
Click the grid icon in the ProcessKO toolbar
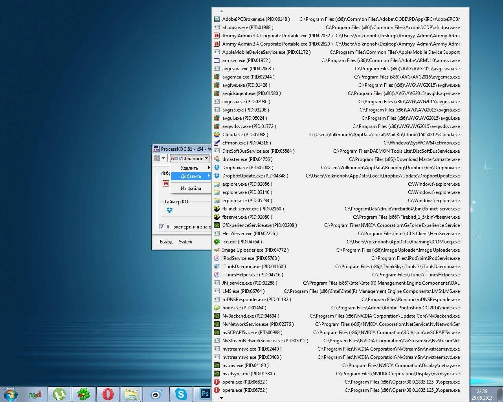coord(157,158)
